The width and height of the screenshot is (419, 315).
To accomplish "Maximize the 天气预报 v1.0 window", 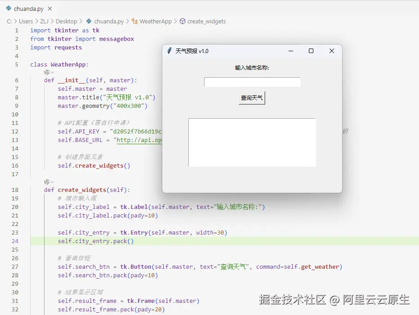I will coord(311,51).
